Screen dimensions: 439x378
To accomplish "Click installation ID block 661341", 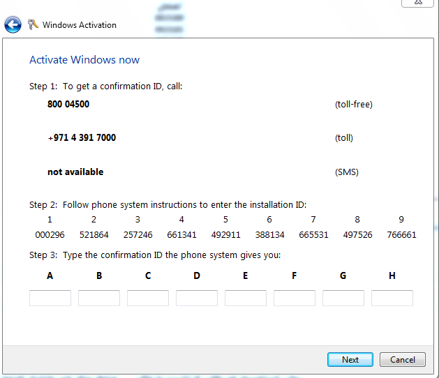I will click(181, 234).
